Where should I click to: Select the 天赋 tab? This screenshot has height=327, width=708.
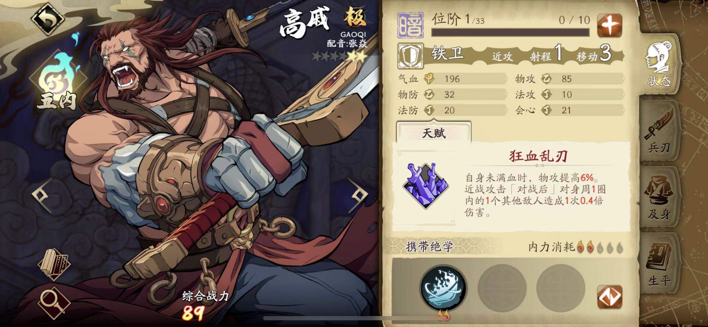point(434,133)
